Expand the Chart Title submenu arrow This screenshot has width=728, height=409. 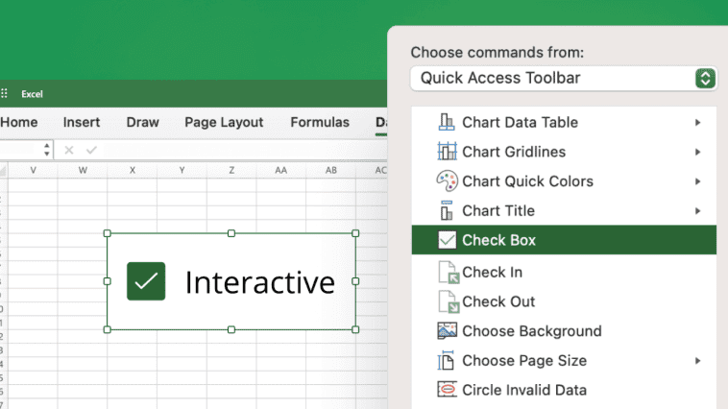coord(698,211)
